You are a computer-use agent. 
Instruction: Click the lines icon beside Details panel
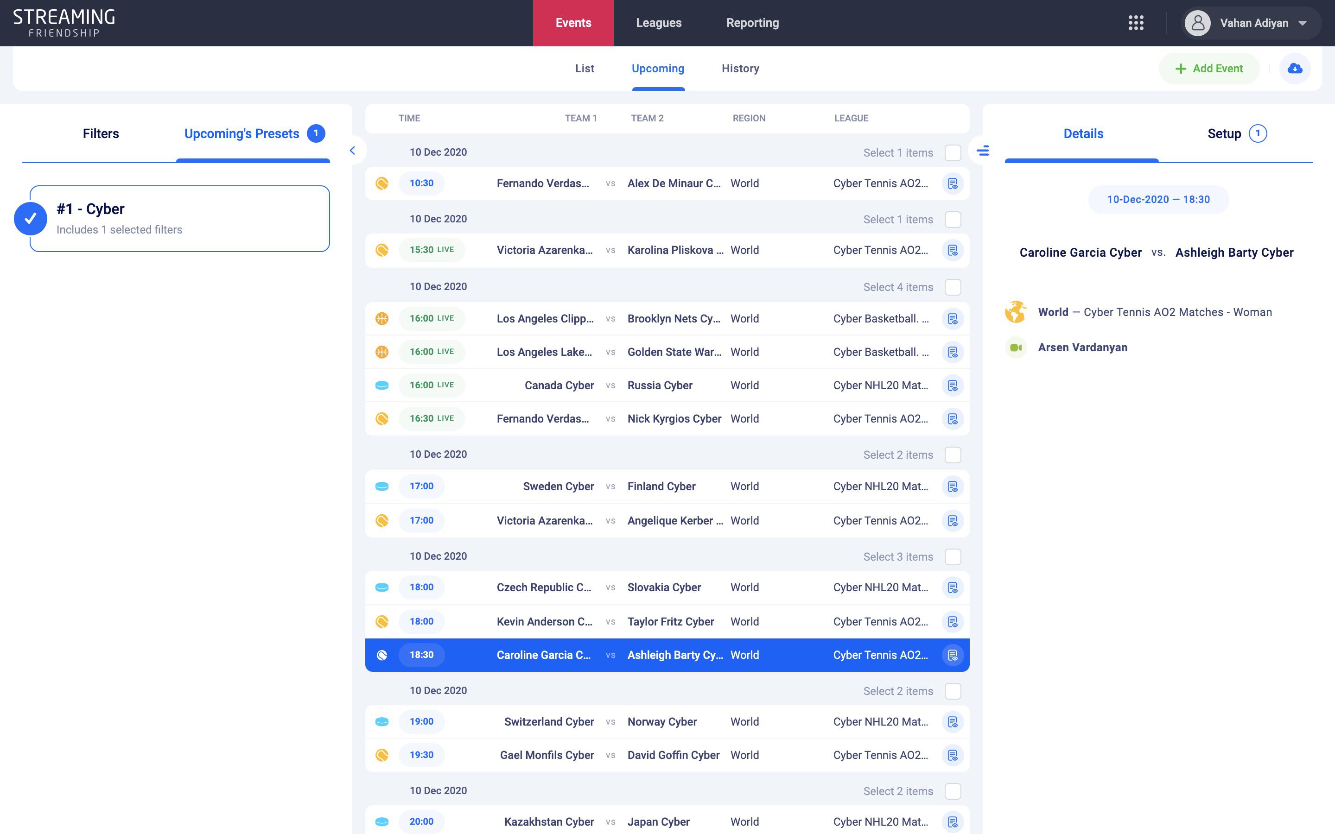[983, 151]
